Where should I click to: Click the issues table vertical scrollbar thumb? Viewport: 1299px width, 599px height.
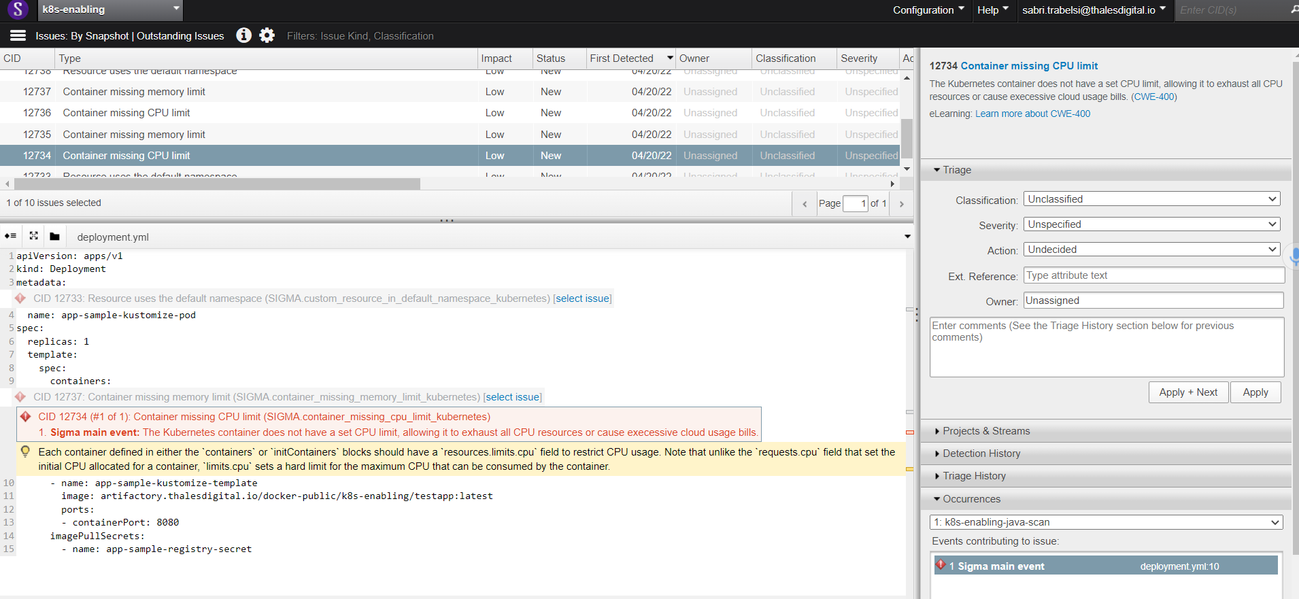coord(907,138)
